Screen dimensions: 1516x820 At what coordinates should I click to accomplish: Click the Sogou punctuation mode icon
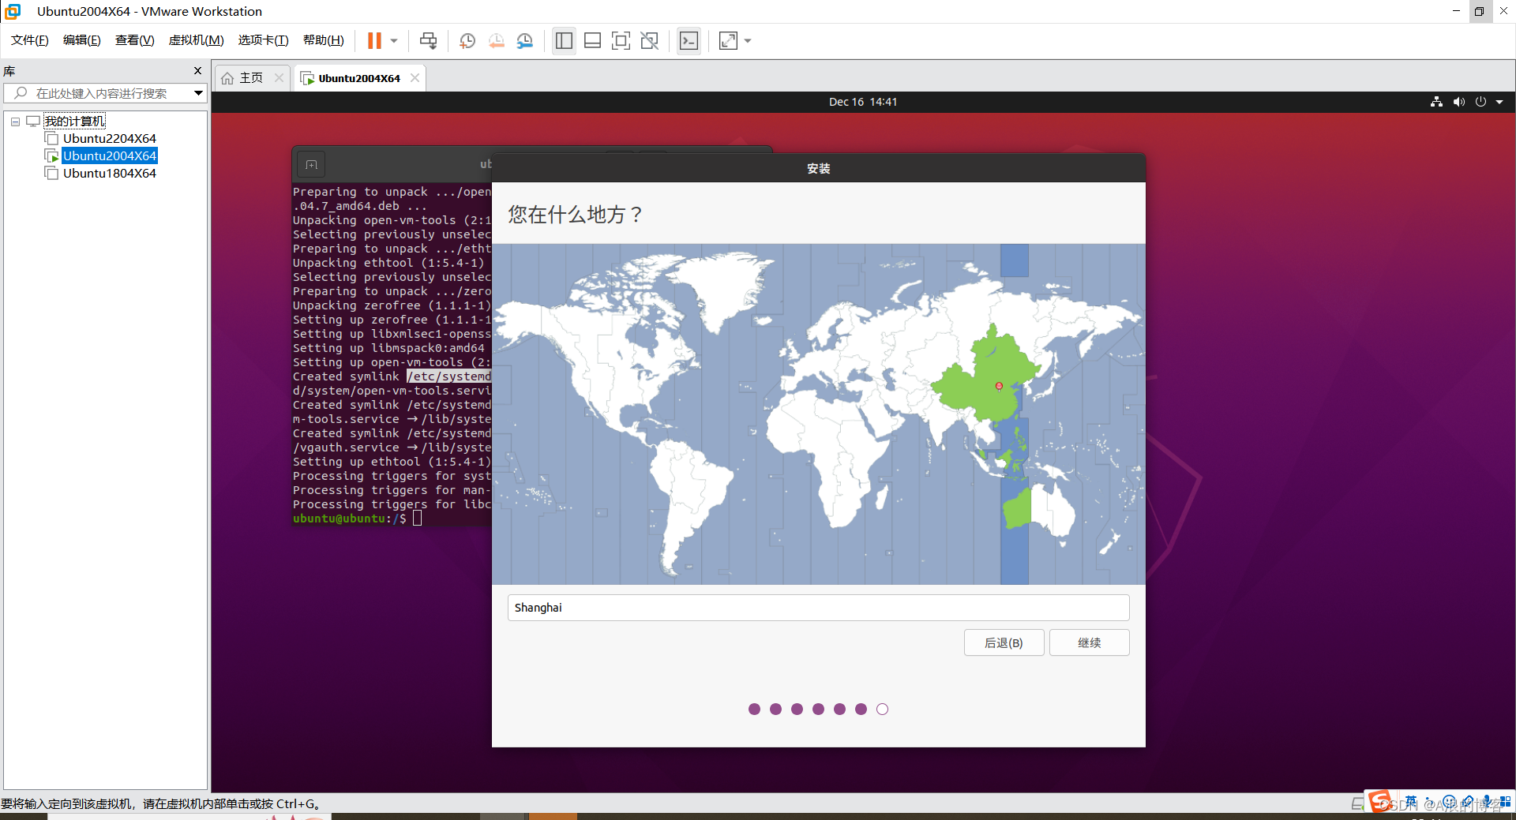click(x=1430, y=802)
